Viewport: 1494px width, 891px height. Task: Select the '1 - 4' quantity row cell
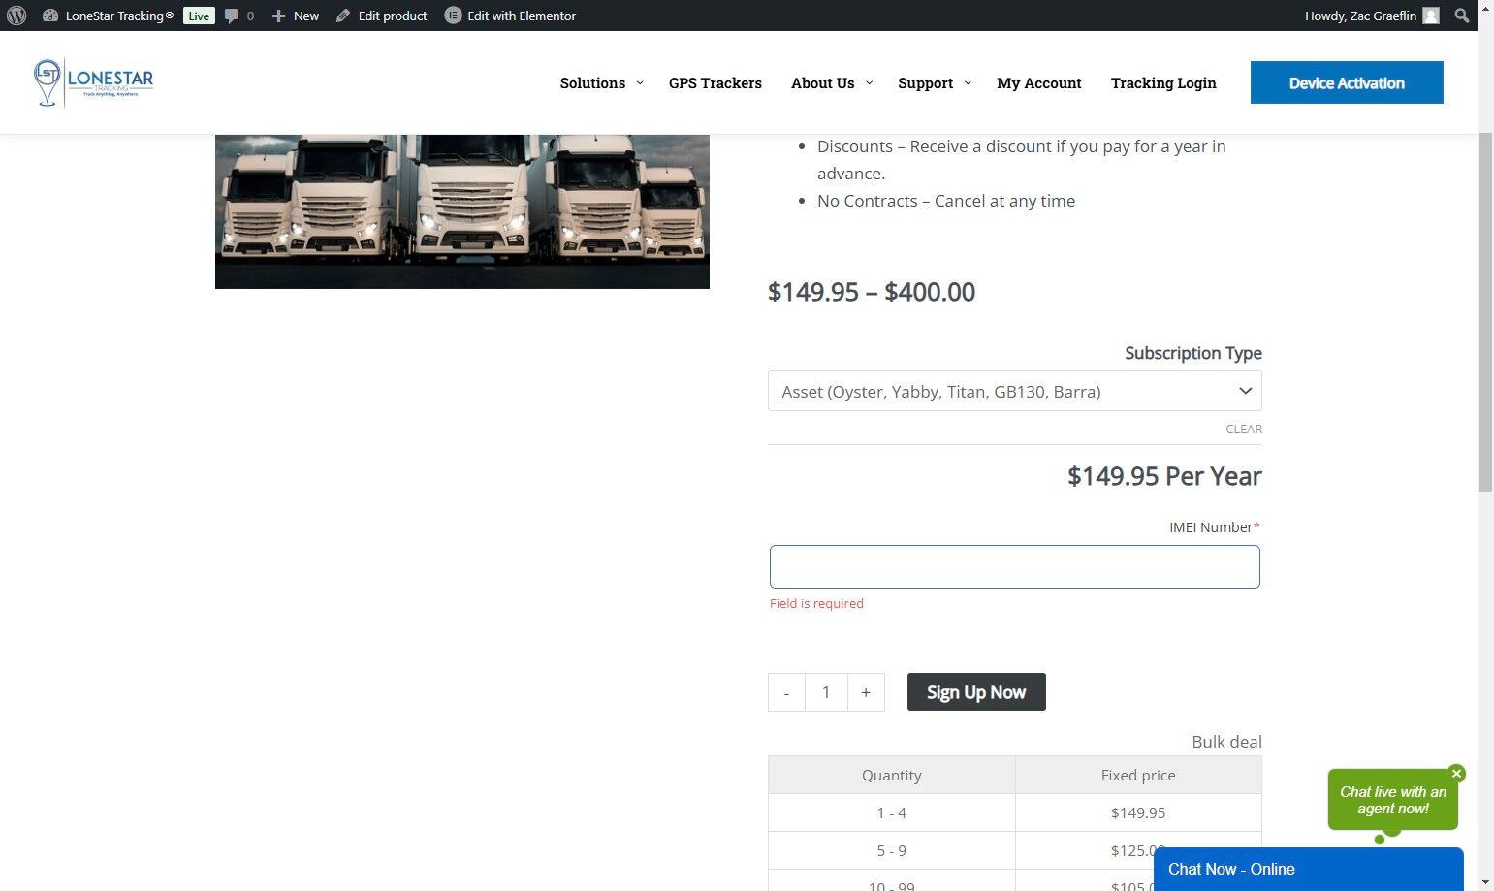(892, 813)
